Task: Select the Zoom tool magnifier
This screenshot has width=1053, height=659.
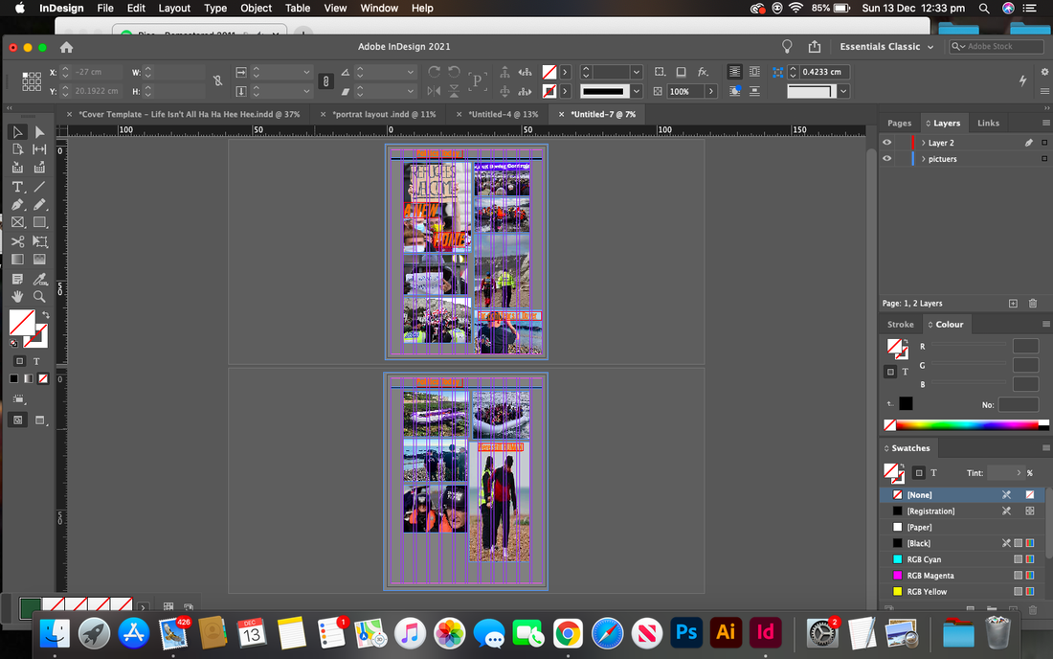Action: [39, 296]
